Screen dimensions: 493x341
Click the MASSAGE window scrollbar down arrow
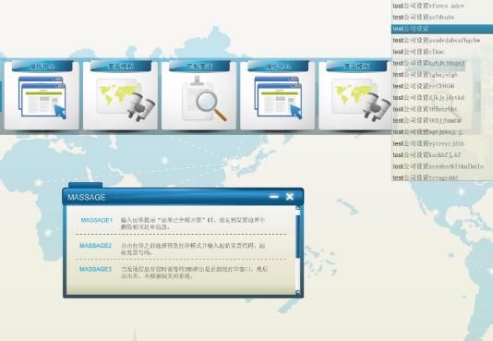tap(298, 293)
